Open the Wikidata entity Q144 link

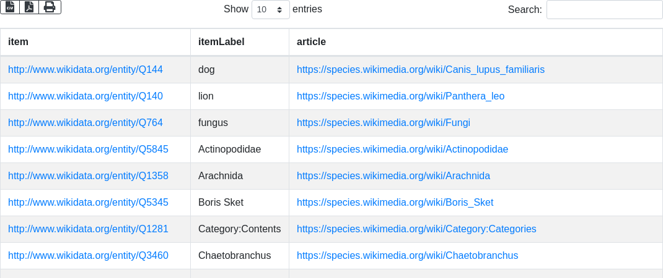point(86,70)
